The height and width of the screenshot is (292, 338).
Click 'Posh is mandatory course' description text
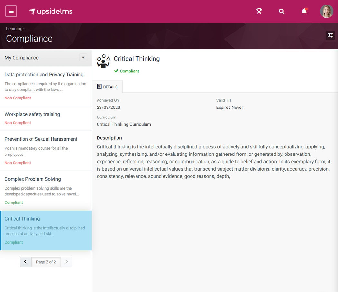click(x=36, y=151)
